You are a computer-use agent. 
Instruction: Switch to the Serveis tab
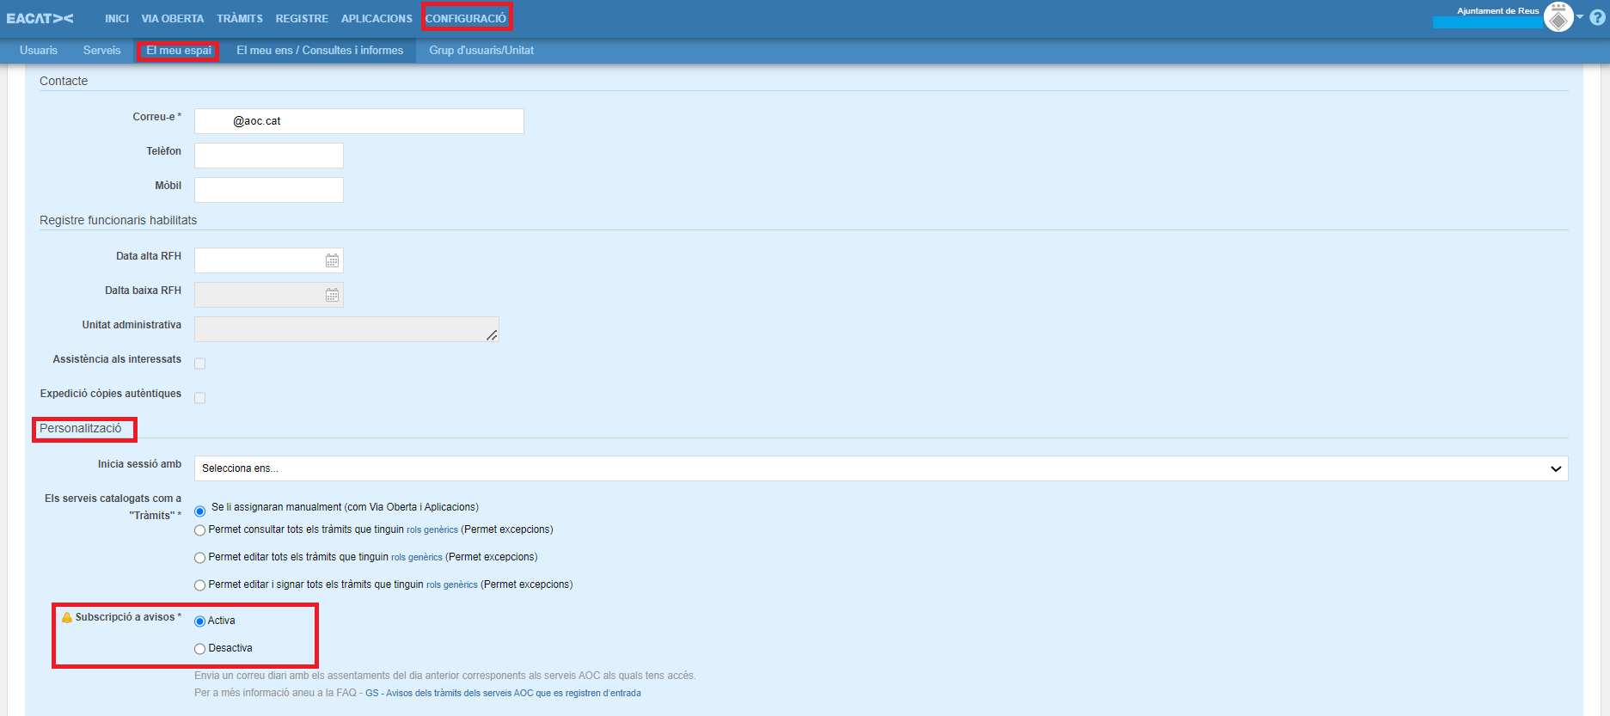101,51
